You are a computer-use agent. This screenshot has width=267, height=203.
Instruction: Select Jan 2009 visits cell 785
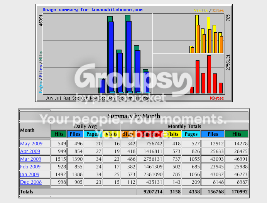(172, 174)
